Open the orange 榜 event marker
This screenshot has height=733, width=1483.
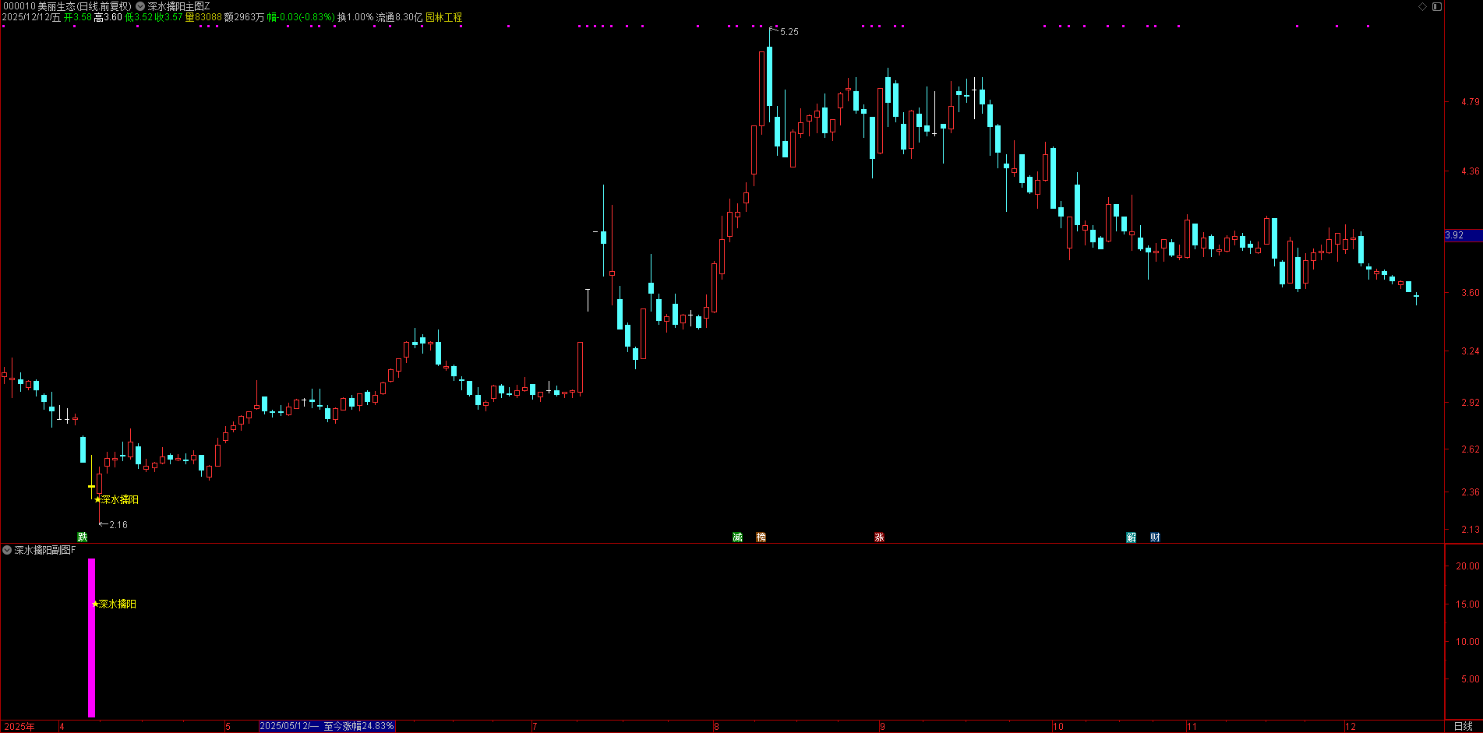pyautogui.click(x=761, y=537)
